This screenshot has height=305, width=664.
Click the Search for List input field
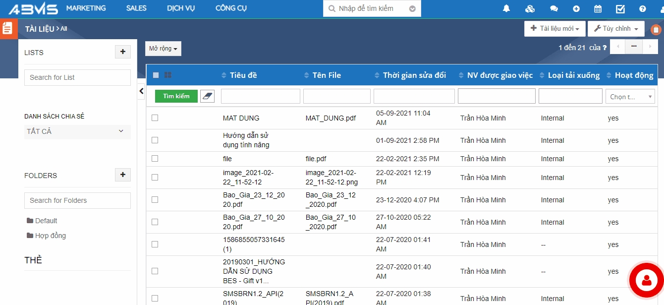(77, 77)
